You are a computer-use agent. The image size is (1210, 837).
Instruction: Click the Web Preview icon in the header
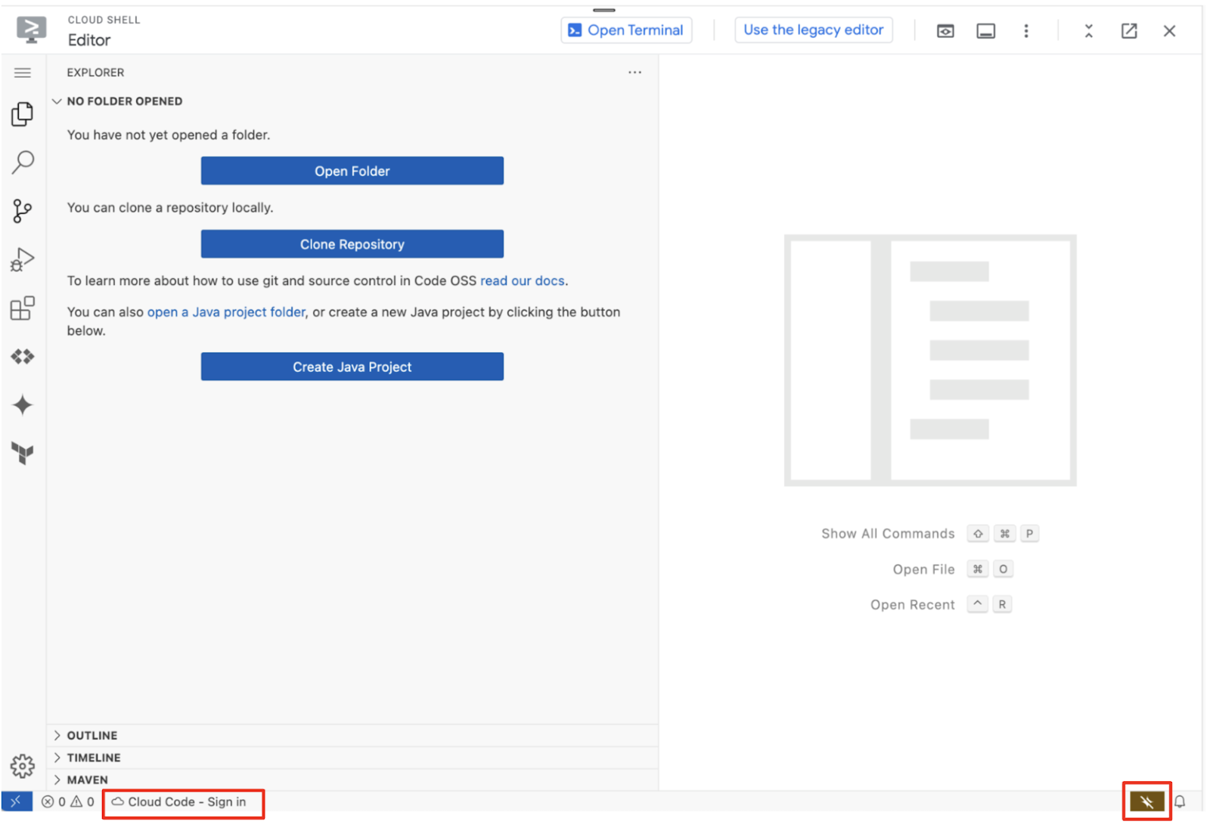coord(945,31)
